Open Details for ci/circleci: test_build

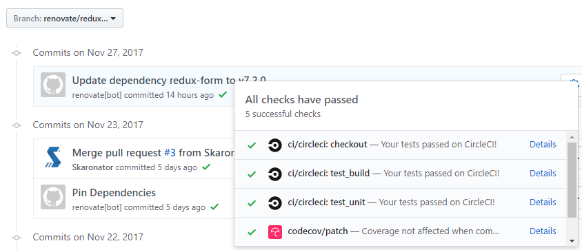pos(543,174)
